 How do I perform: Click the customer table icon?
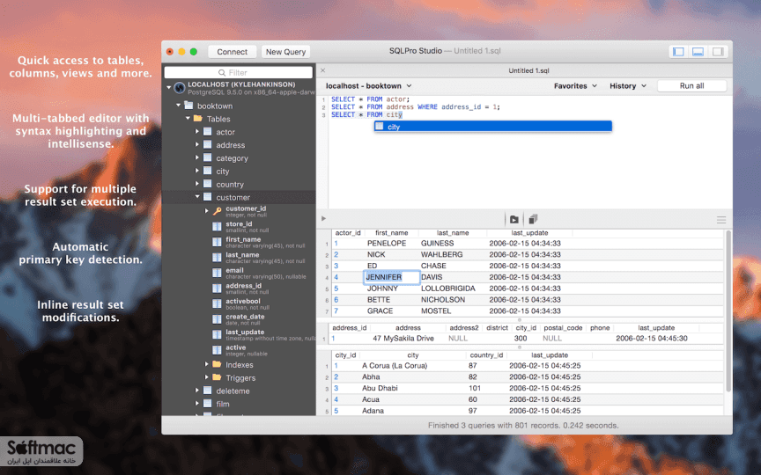pos(208,197)
